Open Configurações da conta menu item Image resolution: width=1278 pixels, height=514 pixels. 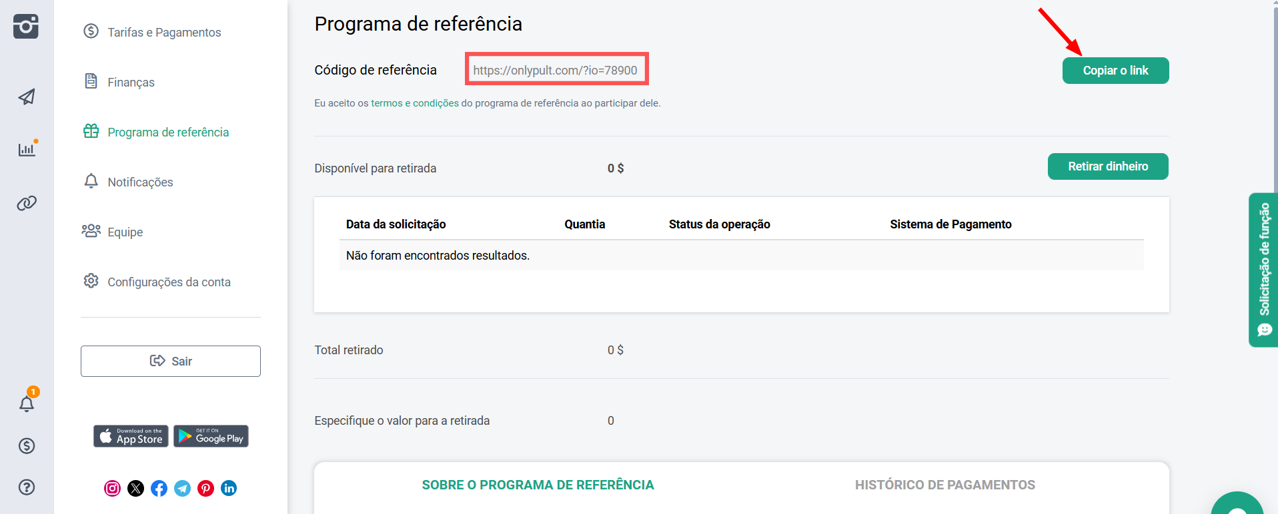point(169,282)
